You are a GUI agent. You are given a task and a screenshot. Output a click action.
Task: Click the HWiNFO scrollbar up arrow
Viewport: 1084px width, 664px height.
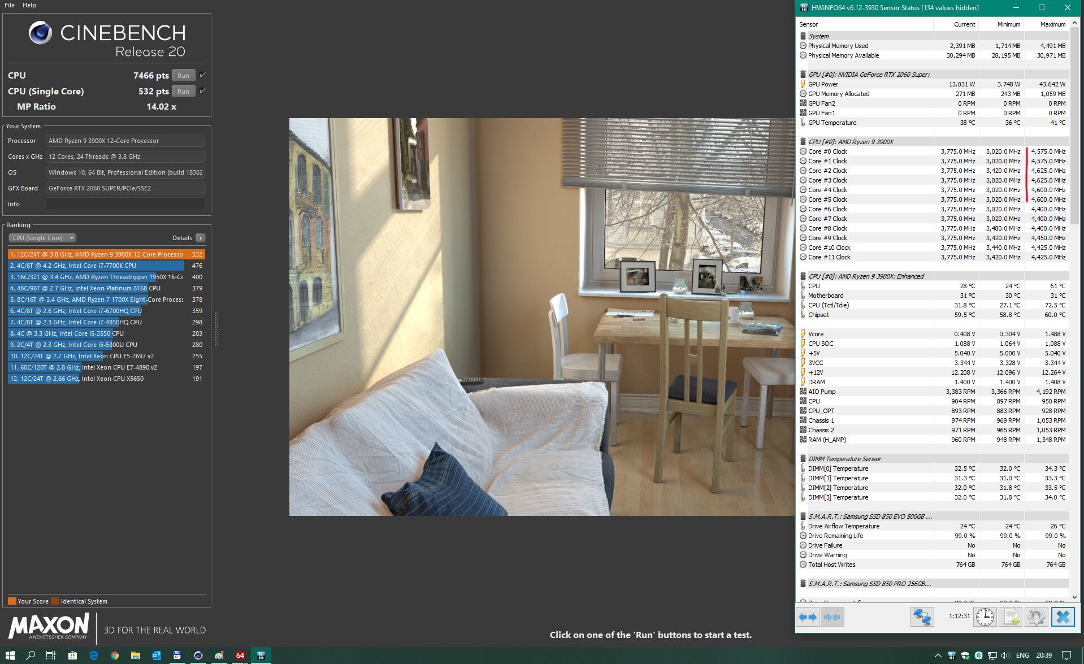click(x=1074, y=23)
